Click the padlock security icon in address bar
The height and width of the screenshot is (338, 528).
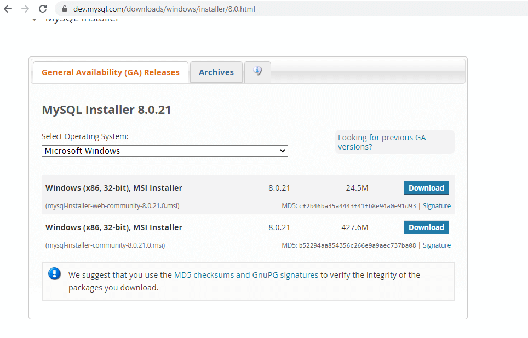65,9
